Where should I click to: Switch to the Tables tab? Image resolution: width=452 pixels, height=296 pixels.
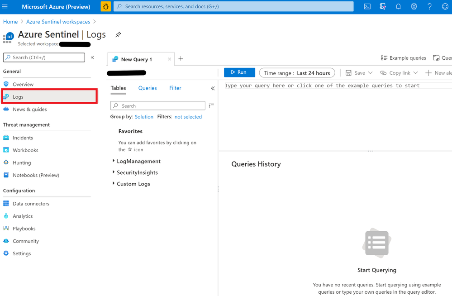point(118,88)
